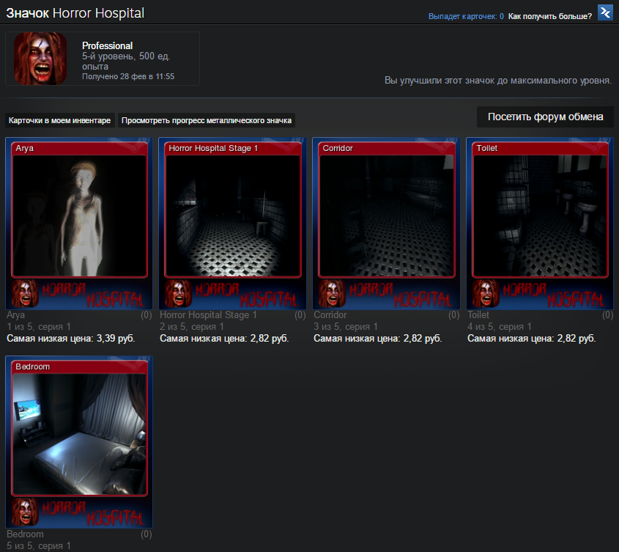The image size is (619, 552).
Task: Open the Horror Hospital Stage 1 card artwork
Action: tap(233, 216)
